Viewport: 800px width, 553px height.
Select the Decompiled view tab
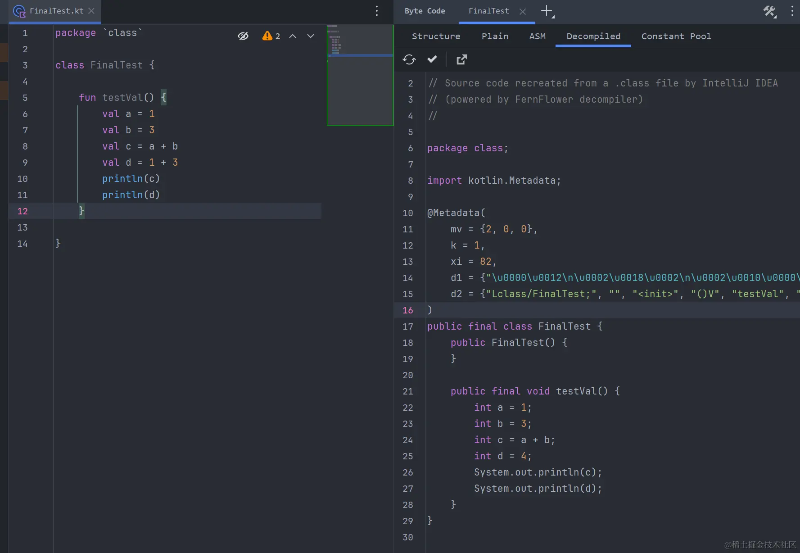pyautogui.click(x=593, y=36)
